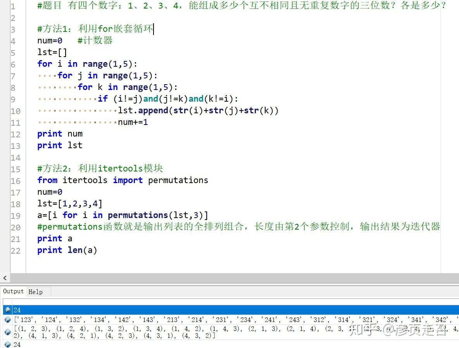The height and width of the screenshot is (348, 459).
Task: Click the Python icon next to the last 24 output
Action: coord(8,344)
